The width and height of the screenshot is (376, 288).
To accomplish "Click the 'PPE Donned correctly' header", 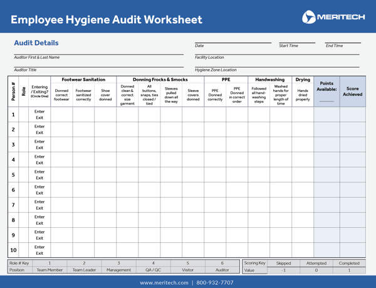I will (x=215, y=95).
